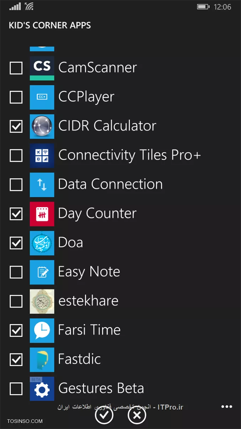
Task: Expand the app bar ellipsis menu
Action: (x=227, y=407)
